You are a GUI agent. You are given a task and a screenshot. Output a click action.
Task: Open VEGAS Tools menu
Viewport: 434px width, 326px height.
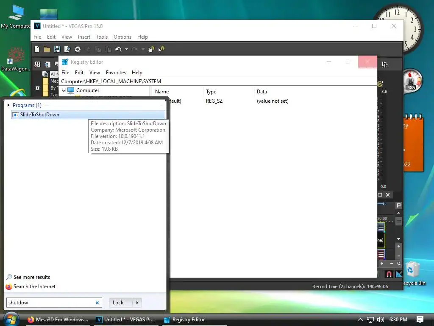(x=102, y=37)
